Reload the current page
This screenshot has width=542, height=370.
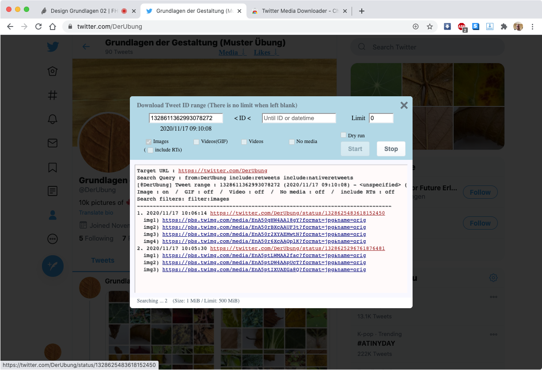click(38, 26)
